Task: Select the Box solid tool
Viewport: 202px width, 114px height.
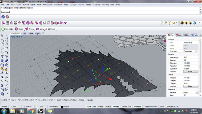Action: tap(2, 60)
